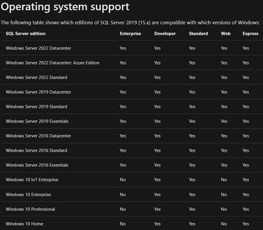The height and width of the screenshot is (230, 263).
Task: Click the Windows Server 2019 Essentials row label
Action: pos(37,121)
